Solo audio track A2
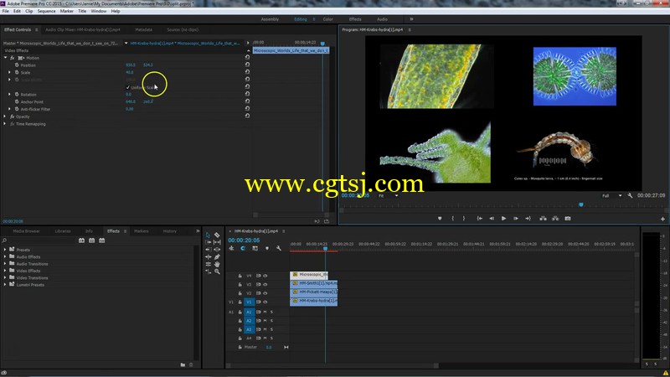The width and height of the screenshot is (670, 377). click(271, 321)
